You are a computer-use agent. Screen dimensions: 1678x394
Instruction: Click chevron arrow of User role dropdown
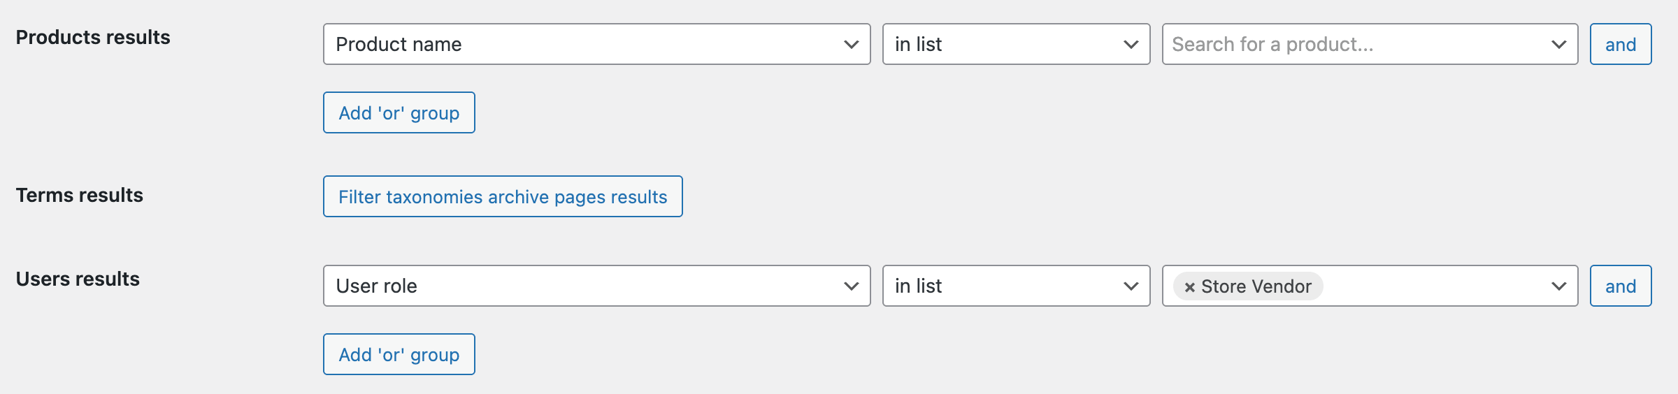851,286
